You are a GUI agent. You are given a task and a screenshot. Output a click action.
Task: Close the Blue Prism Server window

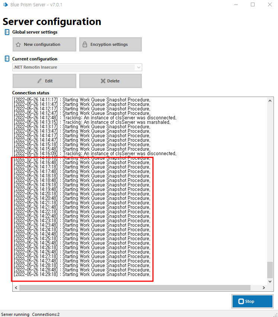[x=270, y=4]
